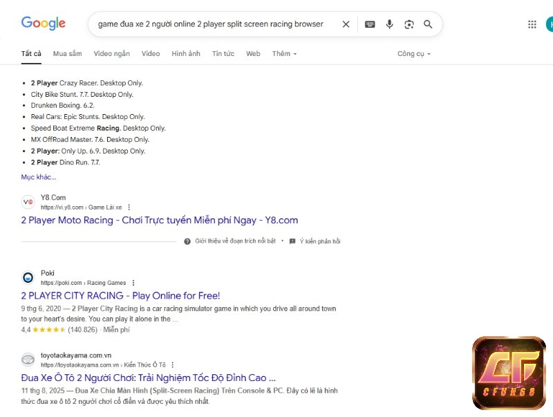This screenshot has height=417, width=553.
Task: Click MX OffRoad Master list item
Action: (x=90, y=140)
